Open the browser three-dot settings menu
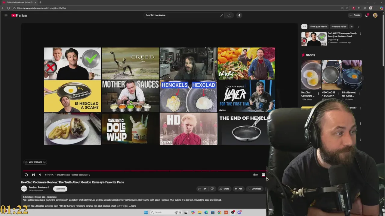This screenshot has height=216, width=385. pyautogui.click(x=377, y=8)
